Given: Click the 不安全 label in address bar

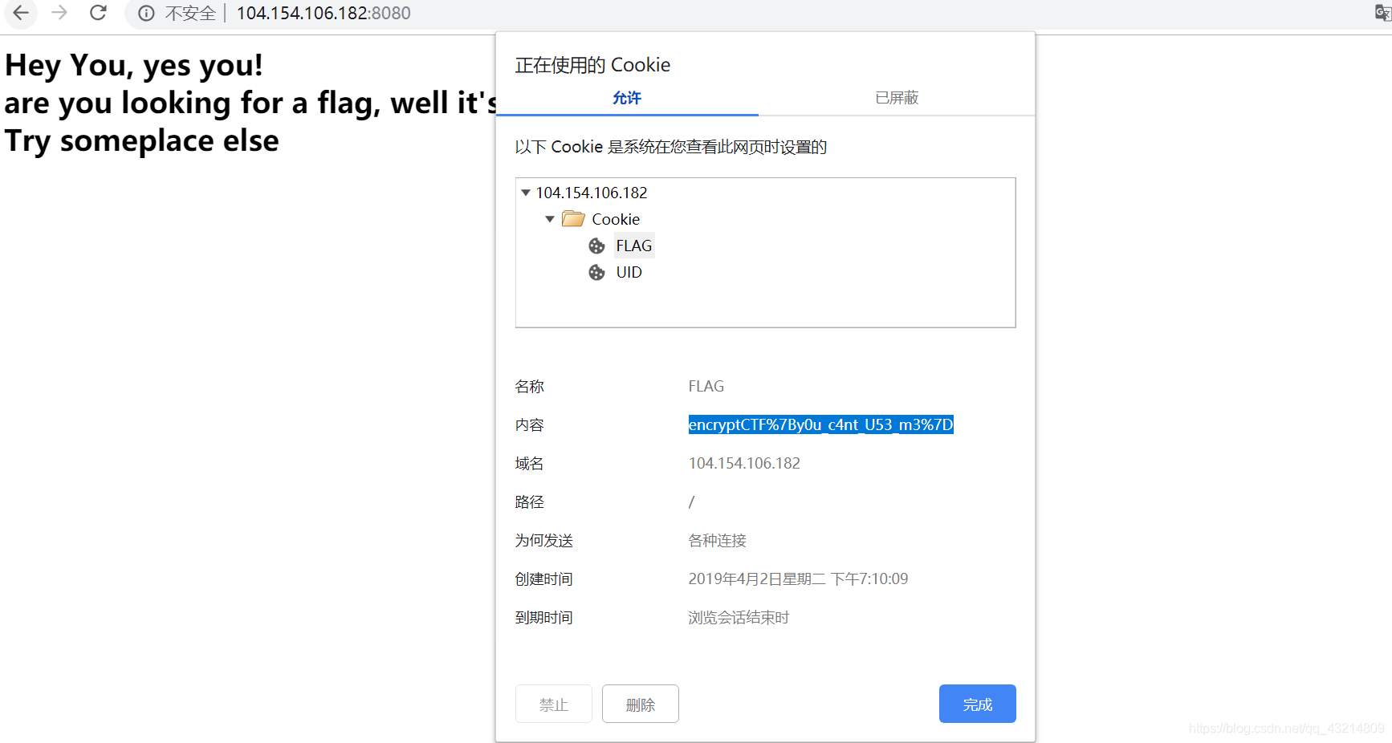Looking at the screenshot, I should (x=190, y=13).
